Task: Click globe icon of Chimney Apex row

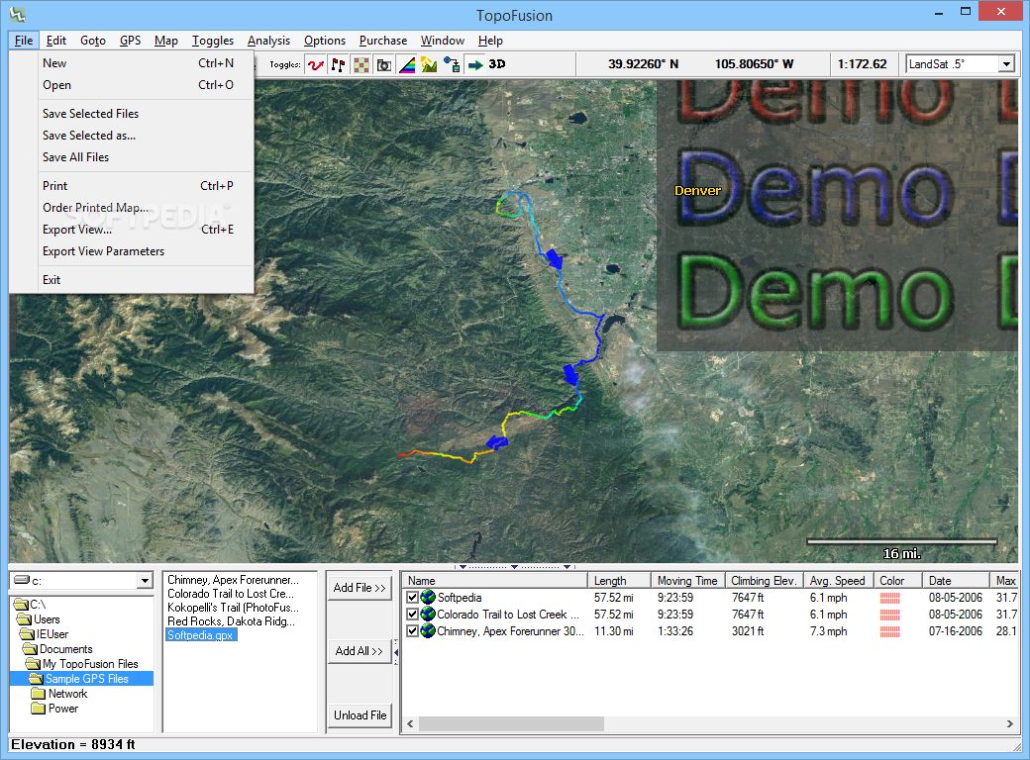Action: click(428, 630)
